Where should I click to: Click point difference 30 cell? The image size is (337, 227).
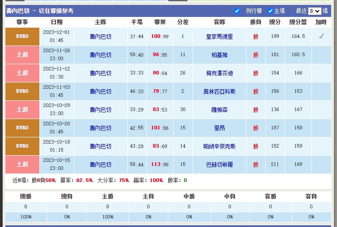pyautogui.click(x=183, y=110)
